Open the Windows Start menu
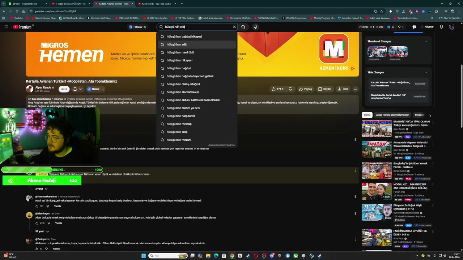 144,256
